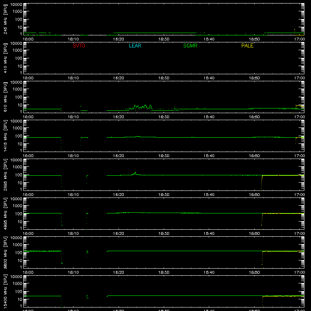Click the 16:20 tick label under 410 MHz panel

coord(119,78)
